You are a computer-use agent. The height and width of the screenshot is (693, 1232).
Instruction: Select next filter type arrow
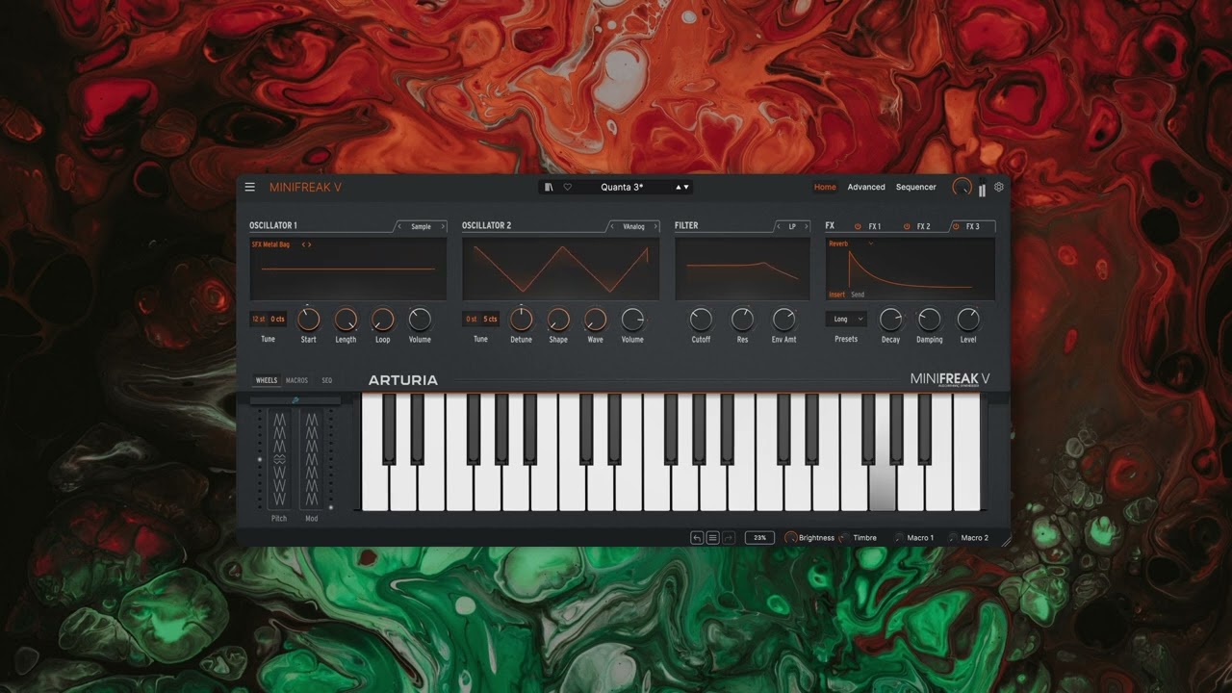pyautogui.click(x=806, y=227)
